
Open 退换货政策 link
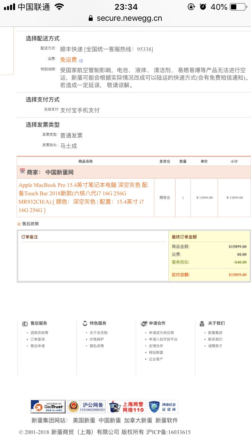coord(39,333)
